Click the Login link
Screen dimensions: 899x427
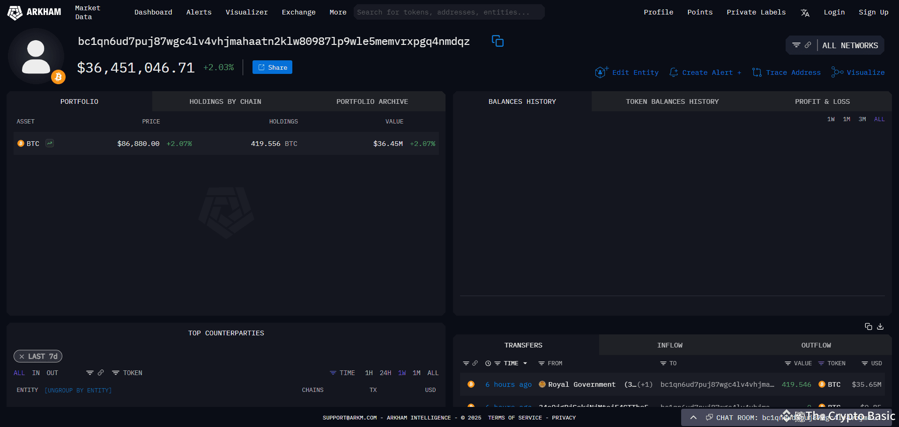coord(834,12)
